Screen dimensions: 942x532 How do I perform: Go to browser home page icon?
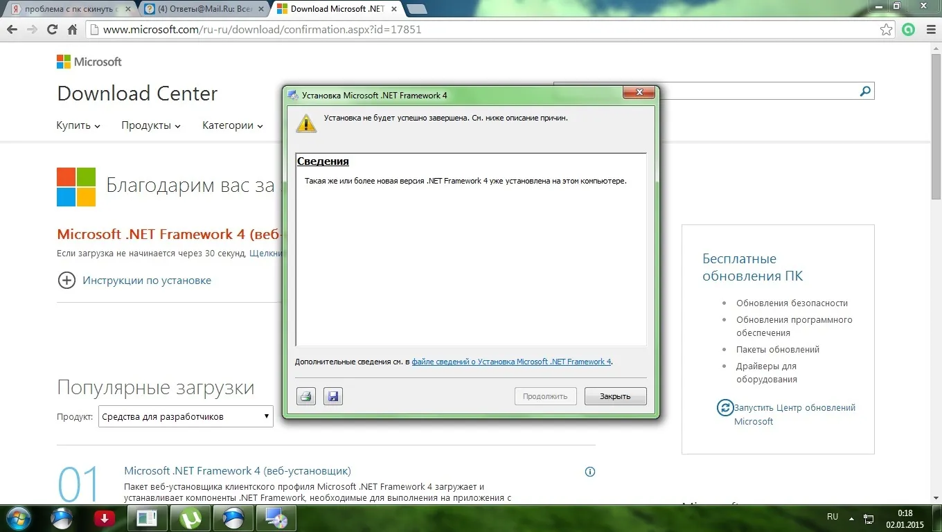[72, 30]
